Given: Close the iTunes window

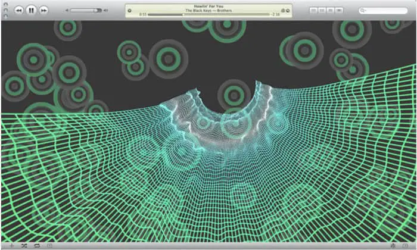Looking at the screenshot, I should click(x=5, y=5).
